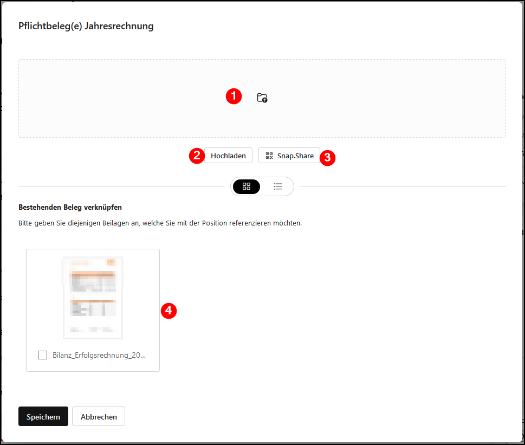Click the Bestehenden Beleg verknüpfen heading
Viewport: 525px width, 445px height.
70,207
